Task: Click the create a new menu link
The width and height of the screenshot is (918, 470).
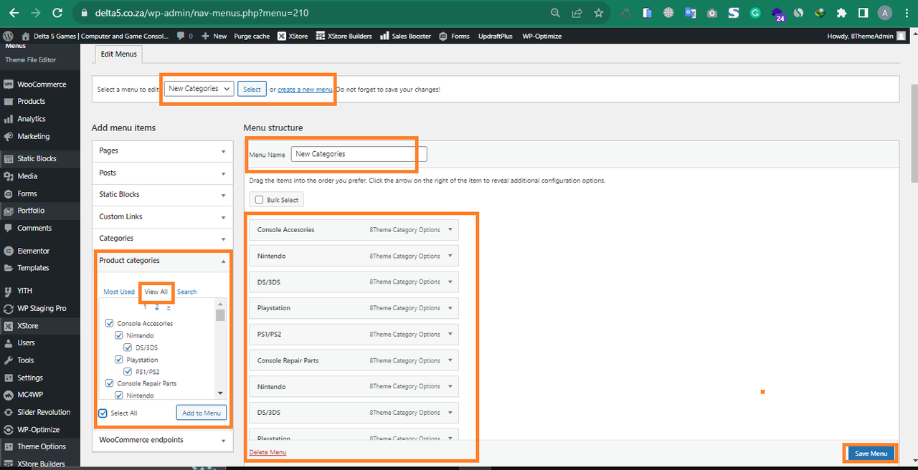Action: click(305, 90)
